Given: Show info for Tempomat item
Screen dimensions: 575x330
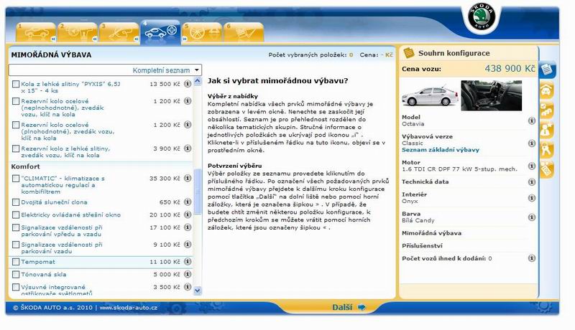Looking at the screenshot, I should [188, 263].
